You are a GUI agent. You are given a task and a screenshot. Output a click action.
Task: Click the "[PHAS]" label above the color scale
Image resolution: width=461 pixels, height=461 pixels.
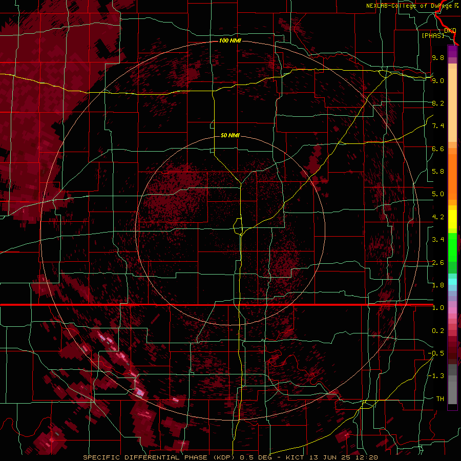[433, 35]
